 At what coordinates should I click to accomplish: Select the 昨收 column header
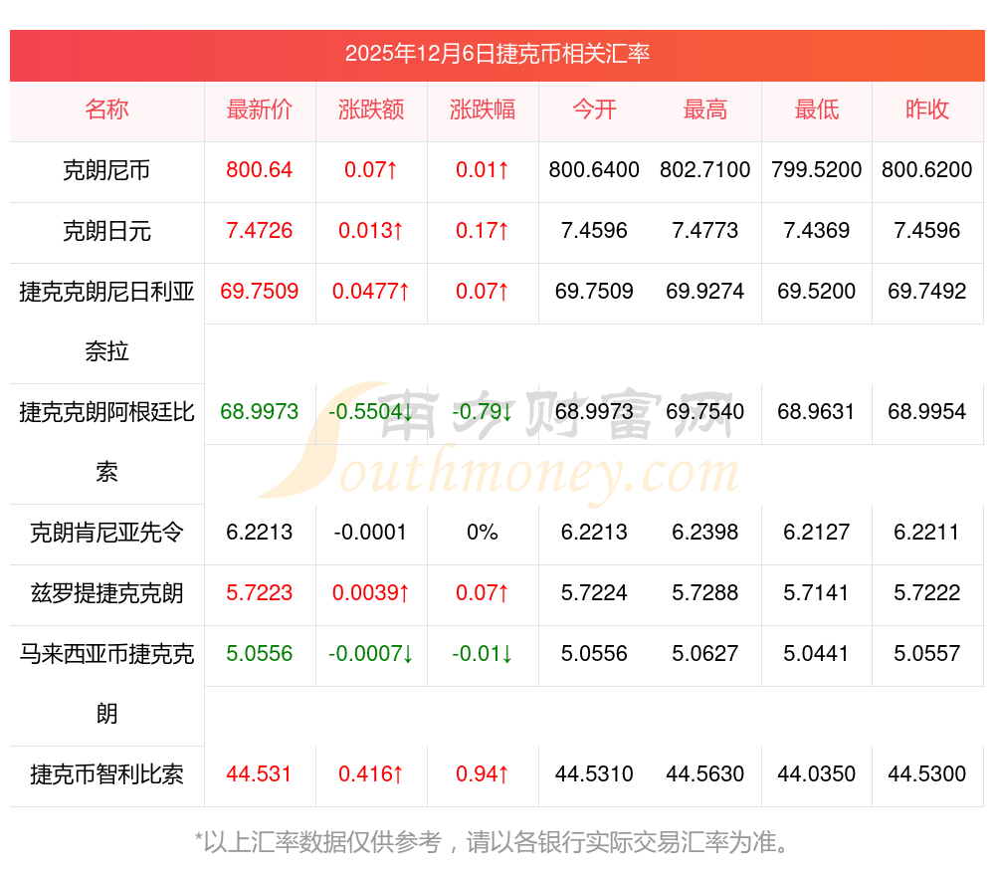point(927,110)
